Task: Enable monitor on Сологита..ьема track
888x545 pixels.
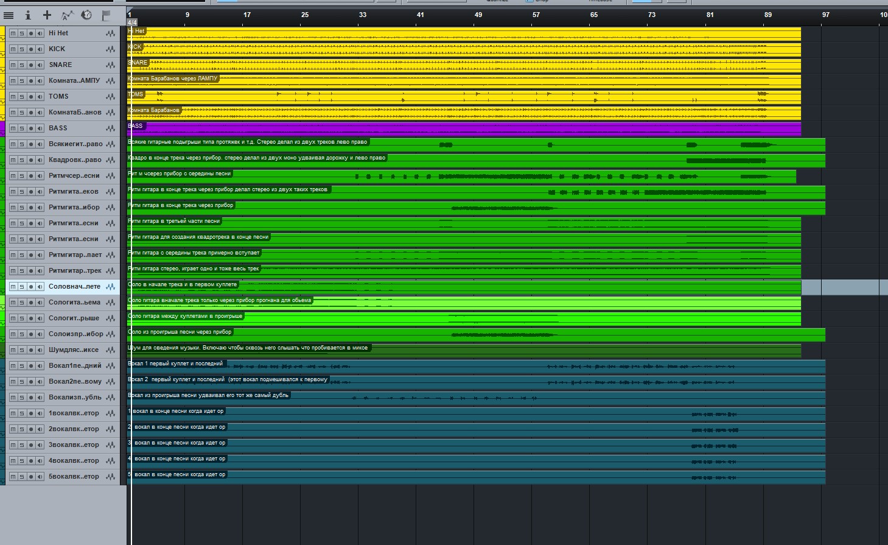Action: coord(40,303)
